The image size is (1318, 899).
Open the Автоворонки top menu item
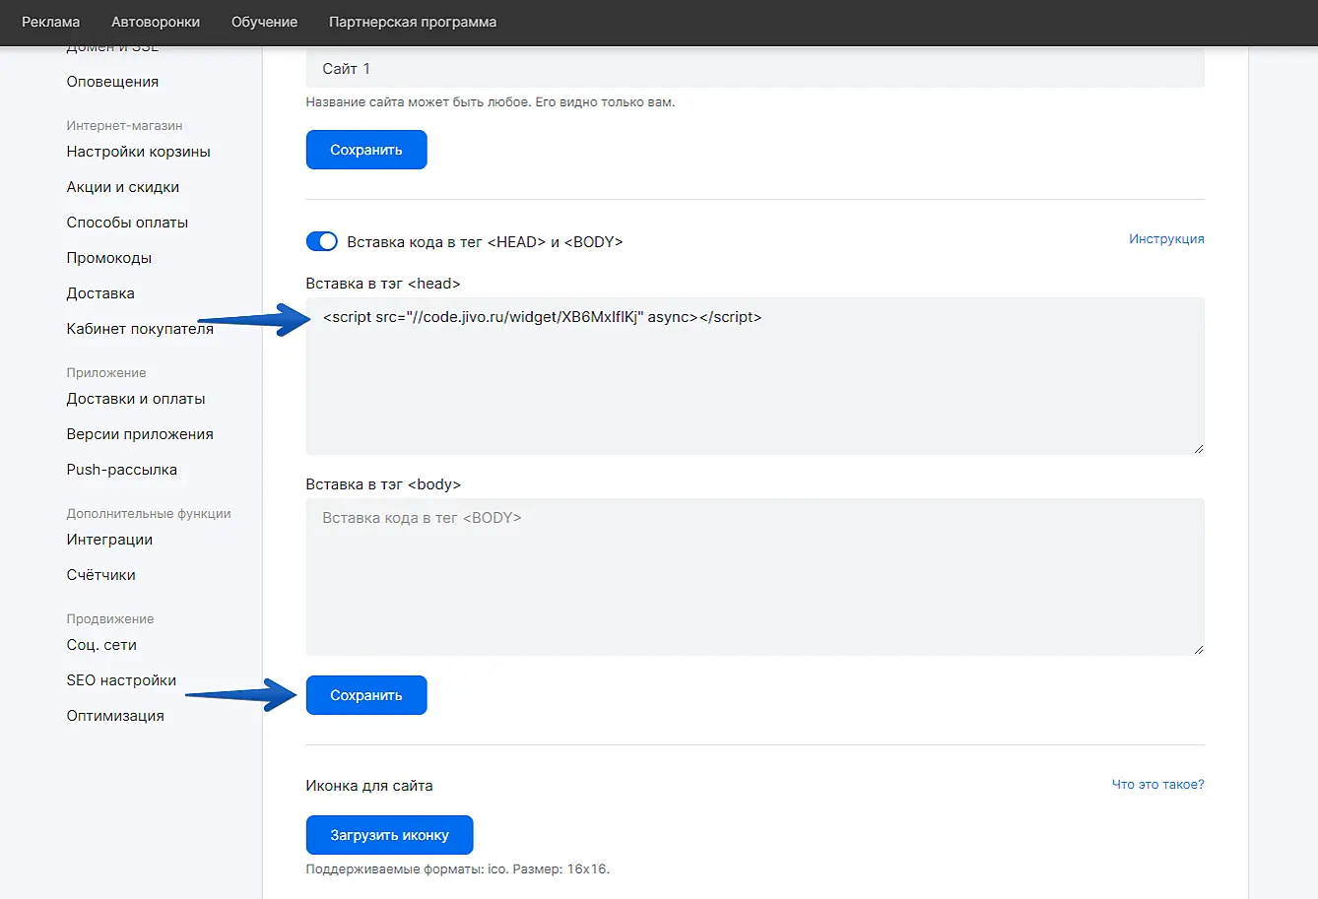156,22
